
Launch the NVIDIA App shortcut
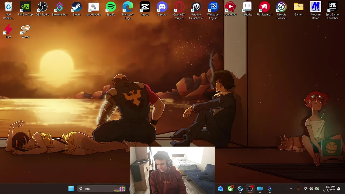25,9
